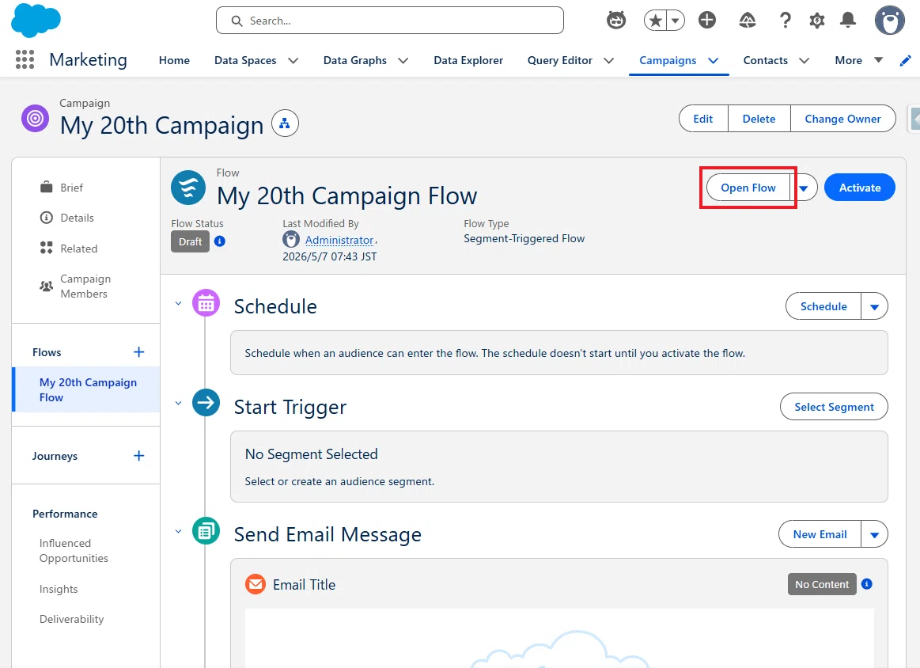Collapse the Schedule section chevron
920x668 pixels.
coord(178,303)
